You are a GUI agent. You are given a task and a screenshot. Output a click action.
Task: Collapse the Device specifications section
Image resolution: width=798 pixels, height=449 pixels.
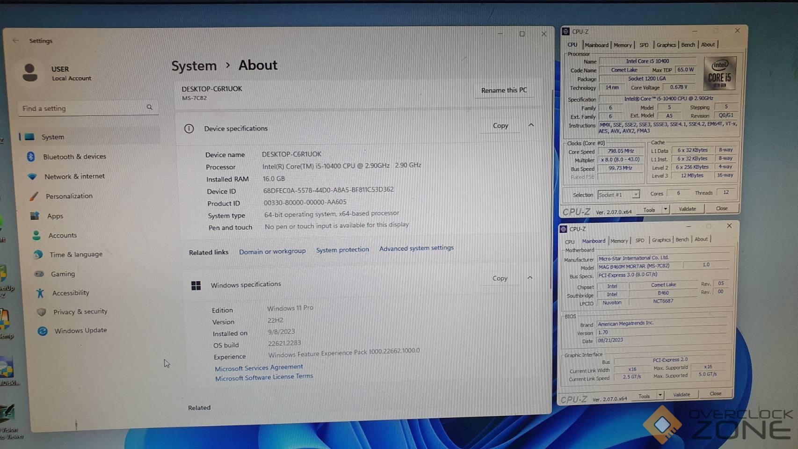tap(531, 125)
